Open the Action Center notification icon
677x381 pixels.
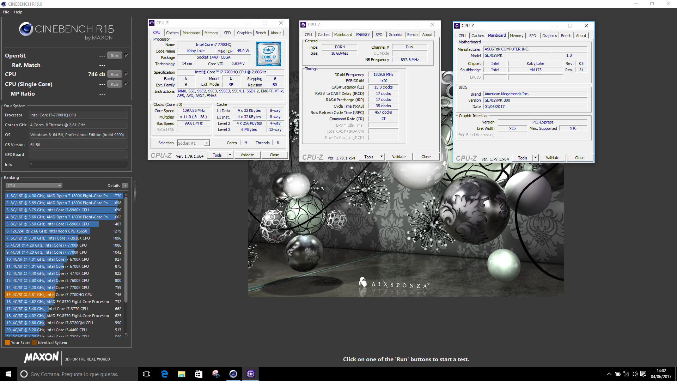tap(643, 374)
